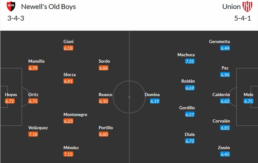Open player Sforza's details

(x=69, y=74)
